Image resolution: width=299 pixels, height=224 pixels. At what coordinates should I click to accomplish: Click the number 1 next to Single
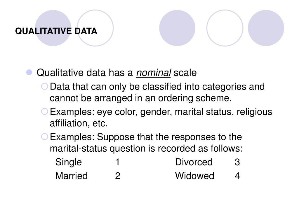click(117, 162)
